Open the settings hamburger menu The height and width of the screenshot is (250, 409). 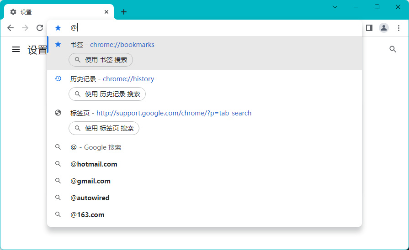16,49
